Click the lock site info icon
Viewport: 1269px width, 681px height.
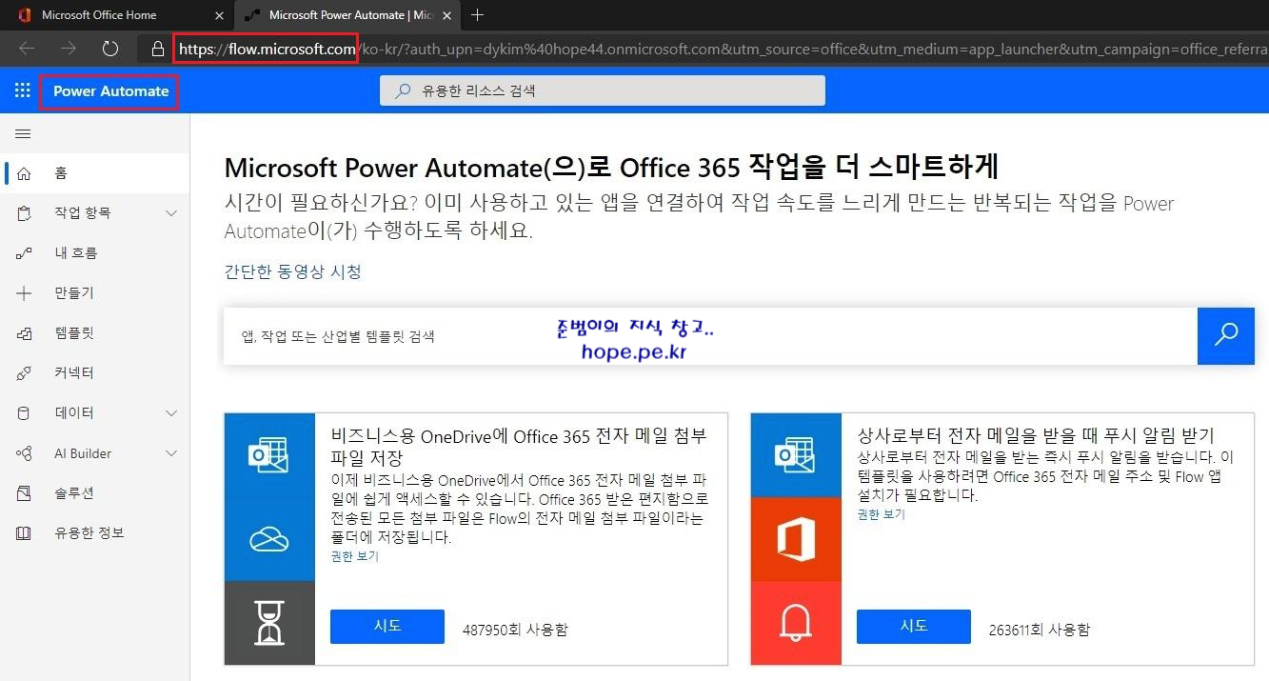tap(158, 49)
